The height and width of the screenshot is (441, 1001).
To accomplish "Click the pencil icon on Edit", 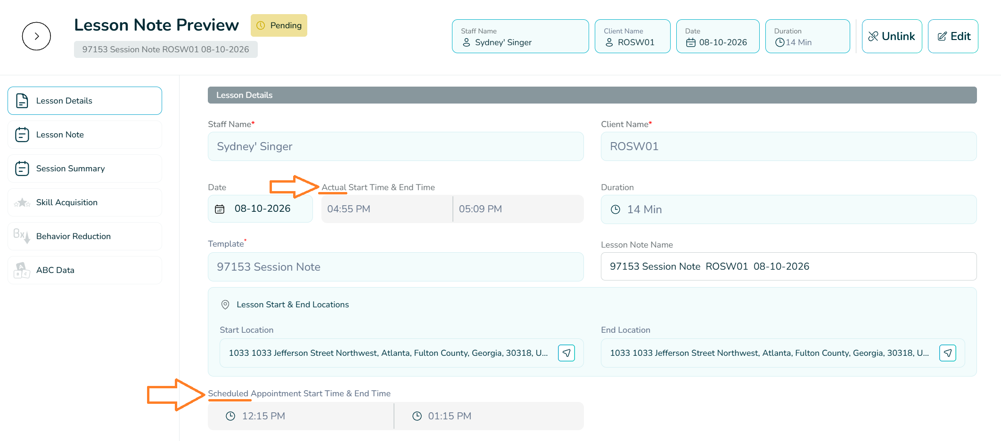I will (942, 36).
